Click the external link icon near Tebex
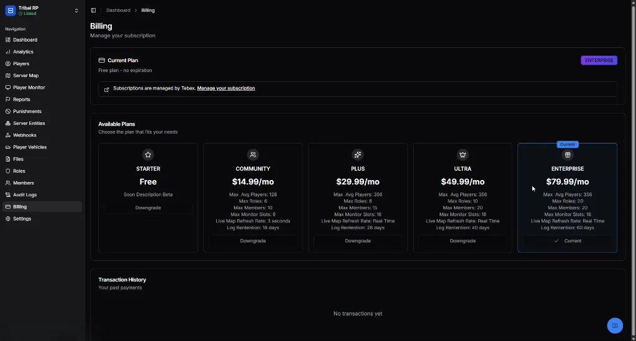636x341 pixels. coord(107,89)
